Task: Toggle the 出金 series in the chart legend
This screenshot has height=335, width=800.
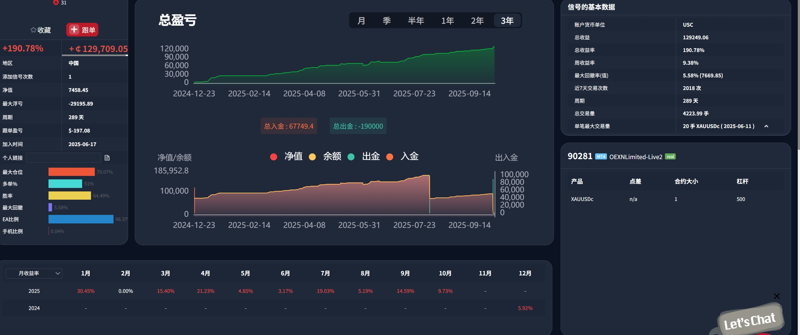Action: (x=364, y=157)
